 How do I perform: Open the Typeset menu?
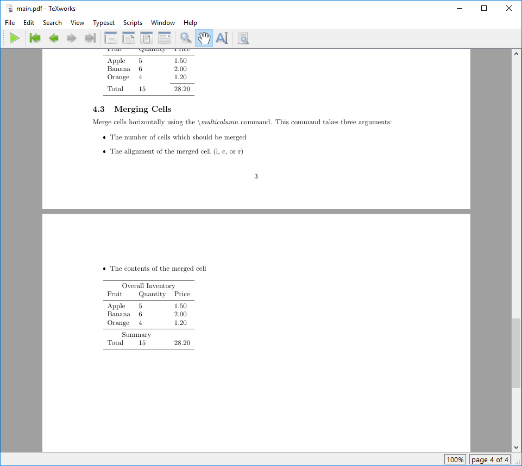103,23
